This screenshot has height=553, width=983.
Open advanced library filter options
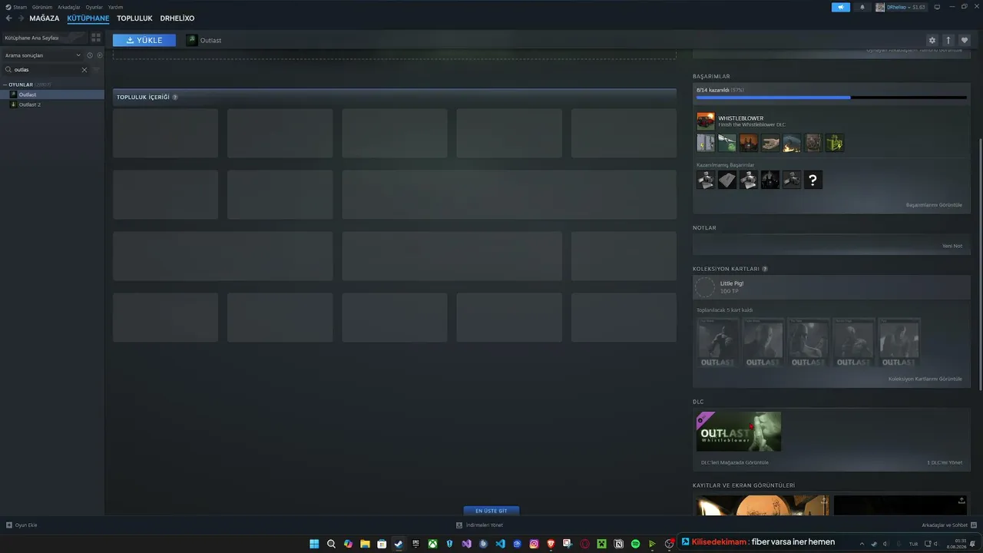96,70
